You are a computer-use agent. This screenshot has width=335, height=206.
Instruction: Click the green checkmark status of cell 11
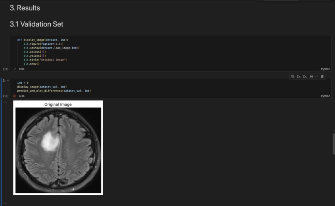click(15, 69)
